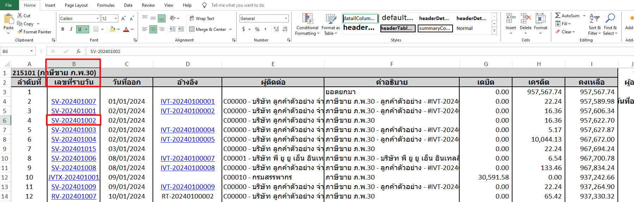Open fill color dropdown arrow
634x202 pixels.
pyautogui.click(x=118, y=29)
